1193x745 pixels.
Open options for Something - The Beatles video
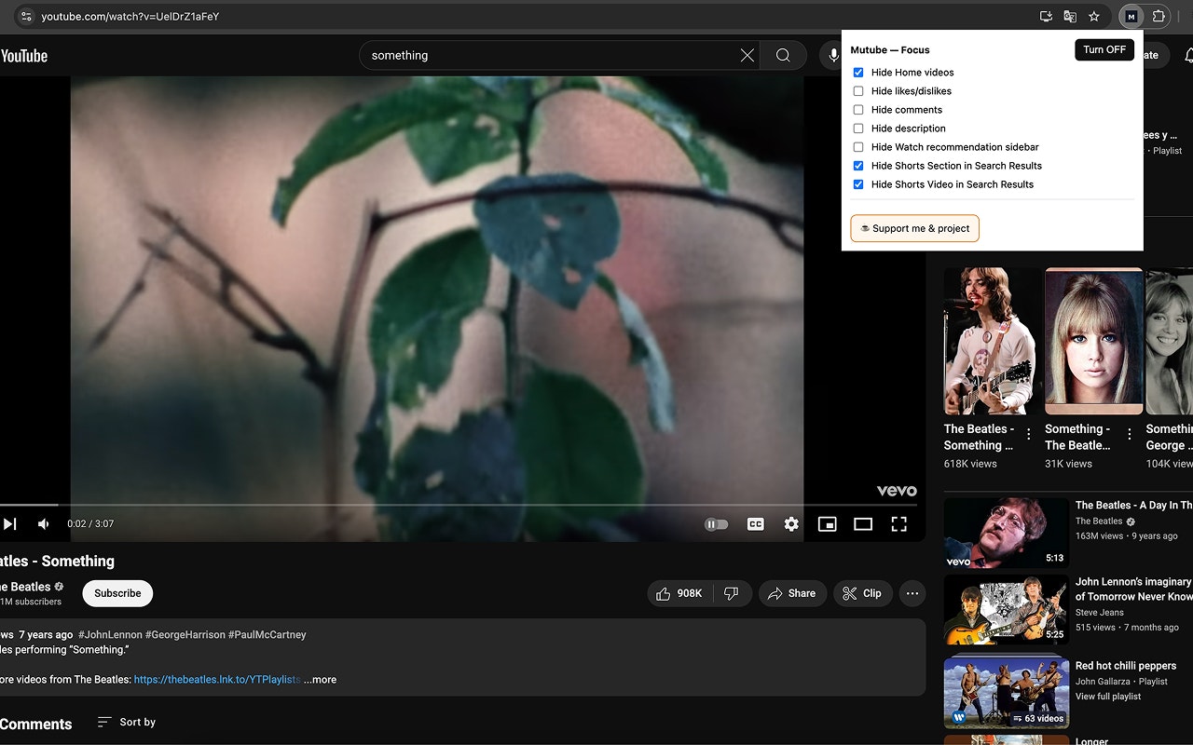pos(1128,433)
